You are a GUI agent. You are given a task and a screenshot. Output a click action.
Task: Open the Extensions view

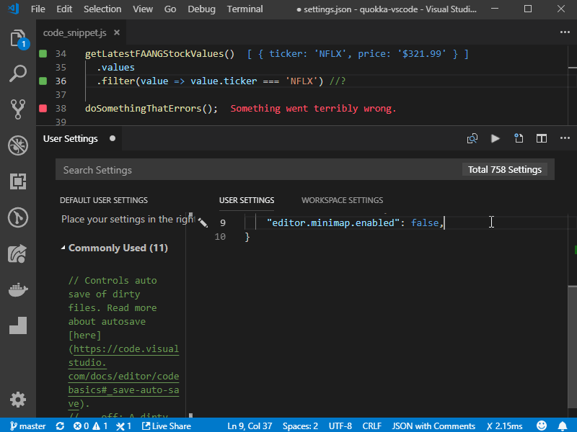click(18, 181)
